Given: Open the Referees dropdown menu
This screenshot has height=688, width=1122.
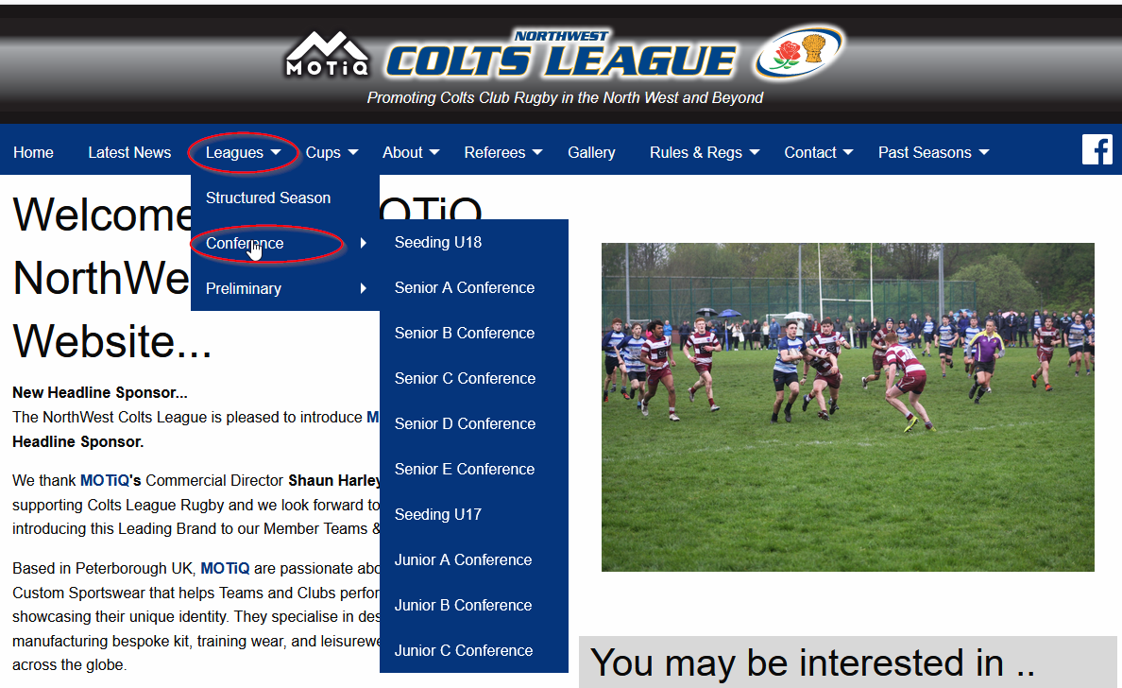Looking at the screenshot, I should [503, 152].
